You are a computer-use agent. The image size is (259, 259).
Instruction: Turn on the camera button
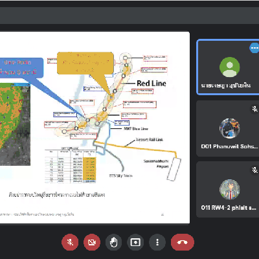(92, 242)
